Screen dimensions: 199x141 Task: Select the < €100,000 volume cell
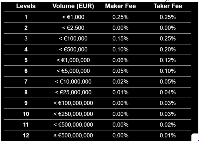pyautogui.click(x=73, y=39)
